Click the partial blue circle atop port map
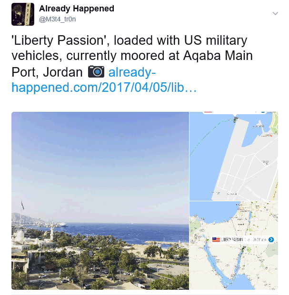The height and width of the screenshot is (295, 289). (263, 112)
